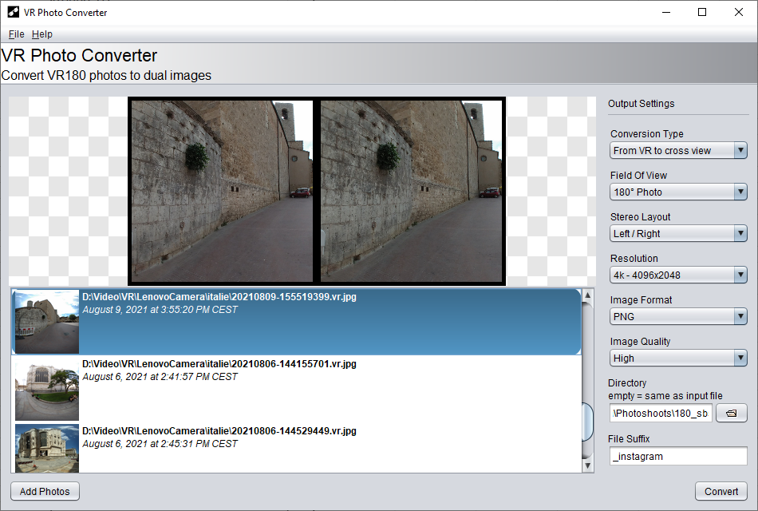
Task: Click the Convert button
Action: pos(721,492)
